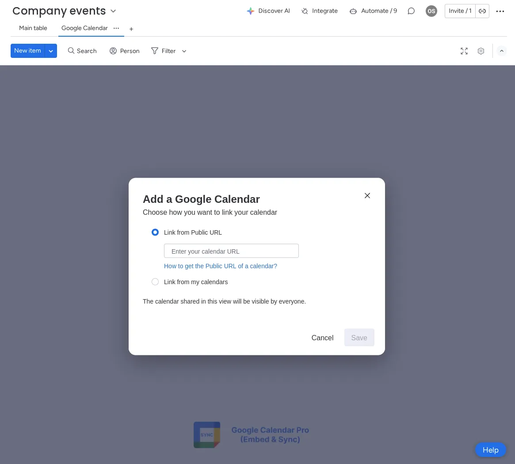The height and width of the screenshot is (464, 515).
Task: Select Link from my calendars option
Action: (x=155, y=282)
